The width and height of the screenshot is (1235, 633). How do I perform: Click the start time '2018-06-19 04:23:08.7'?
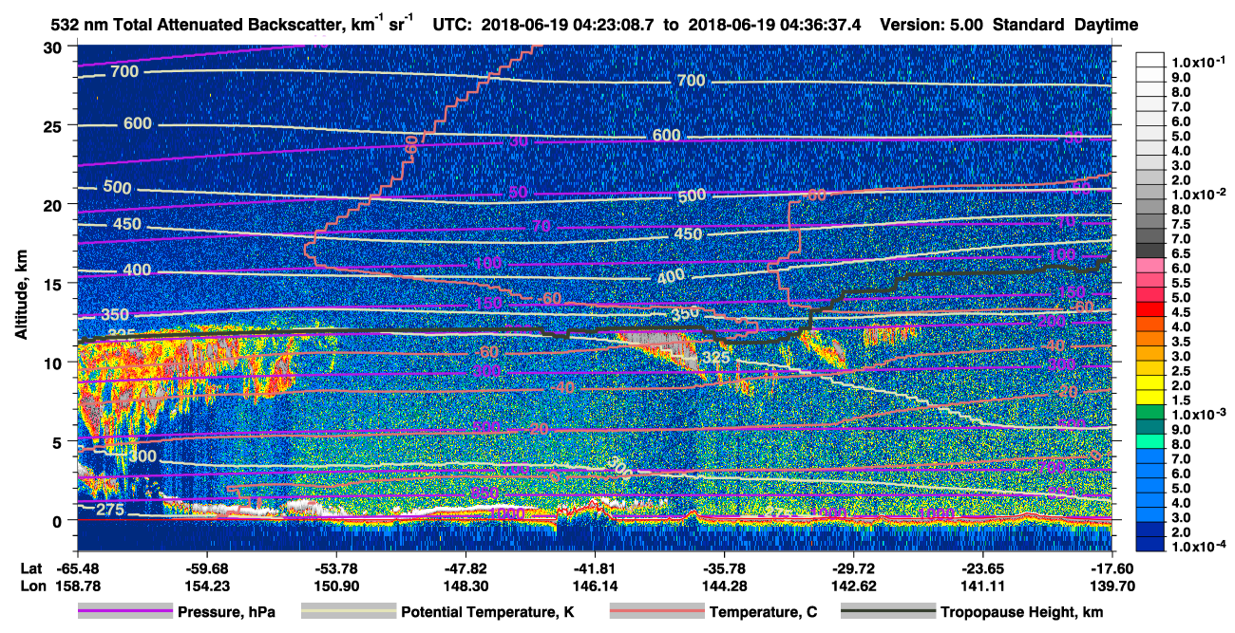(x=566, y=25)
